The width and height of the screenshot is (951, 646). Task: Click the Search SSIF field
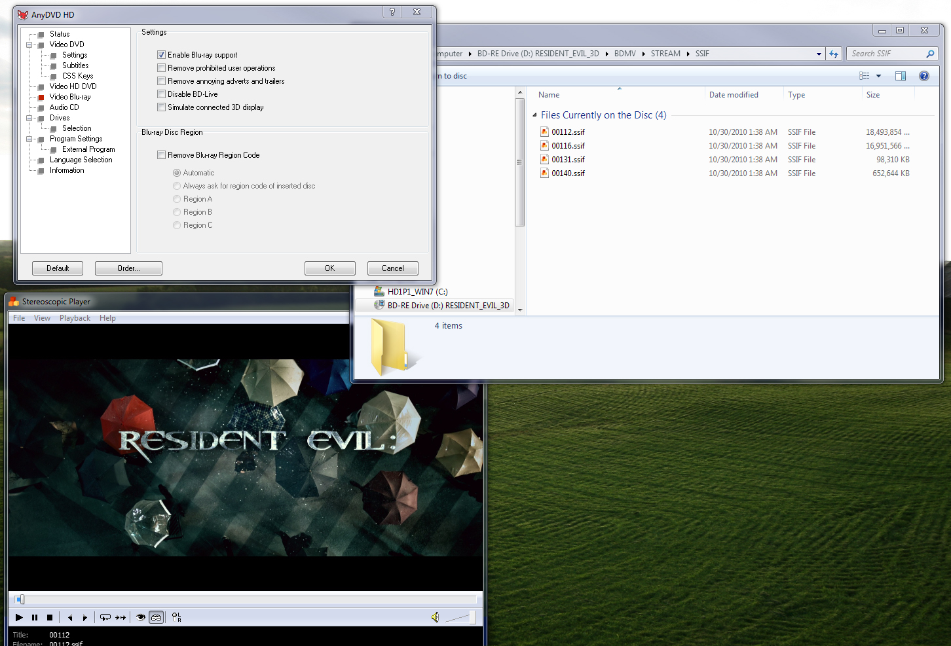click(x=892, y=54)
